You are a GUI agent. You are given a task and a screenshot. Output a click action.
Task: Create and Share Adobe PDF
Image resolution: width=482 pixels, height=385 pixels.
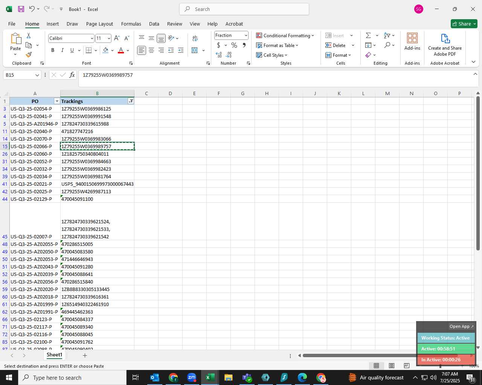[x=445, y=45]
